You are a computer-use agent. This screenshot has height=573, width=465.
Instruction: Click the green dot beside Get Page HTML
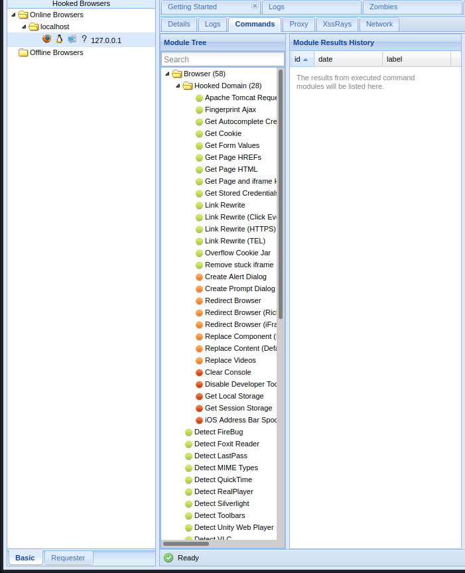[199, 170]
